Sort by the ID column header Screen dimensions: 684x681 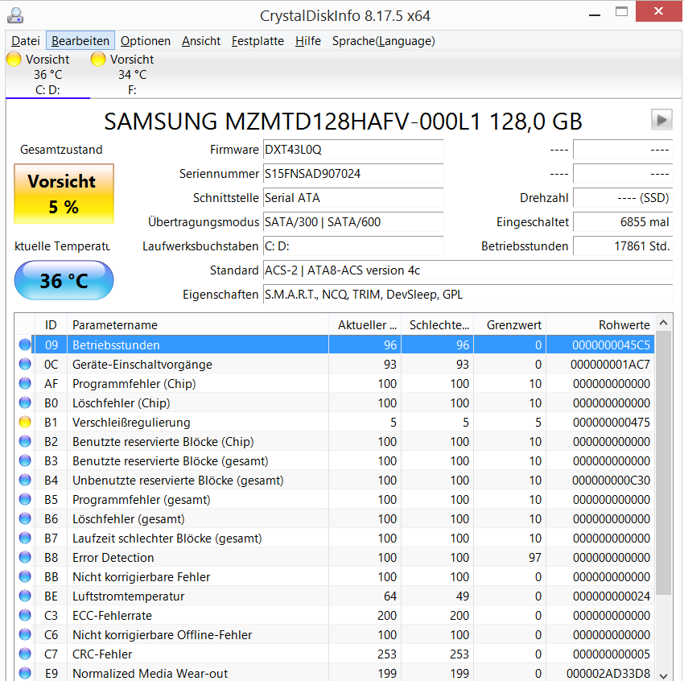(x=51, y=324)
